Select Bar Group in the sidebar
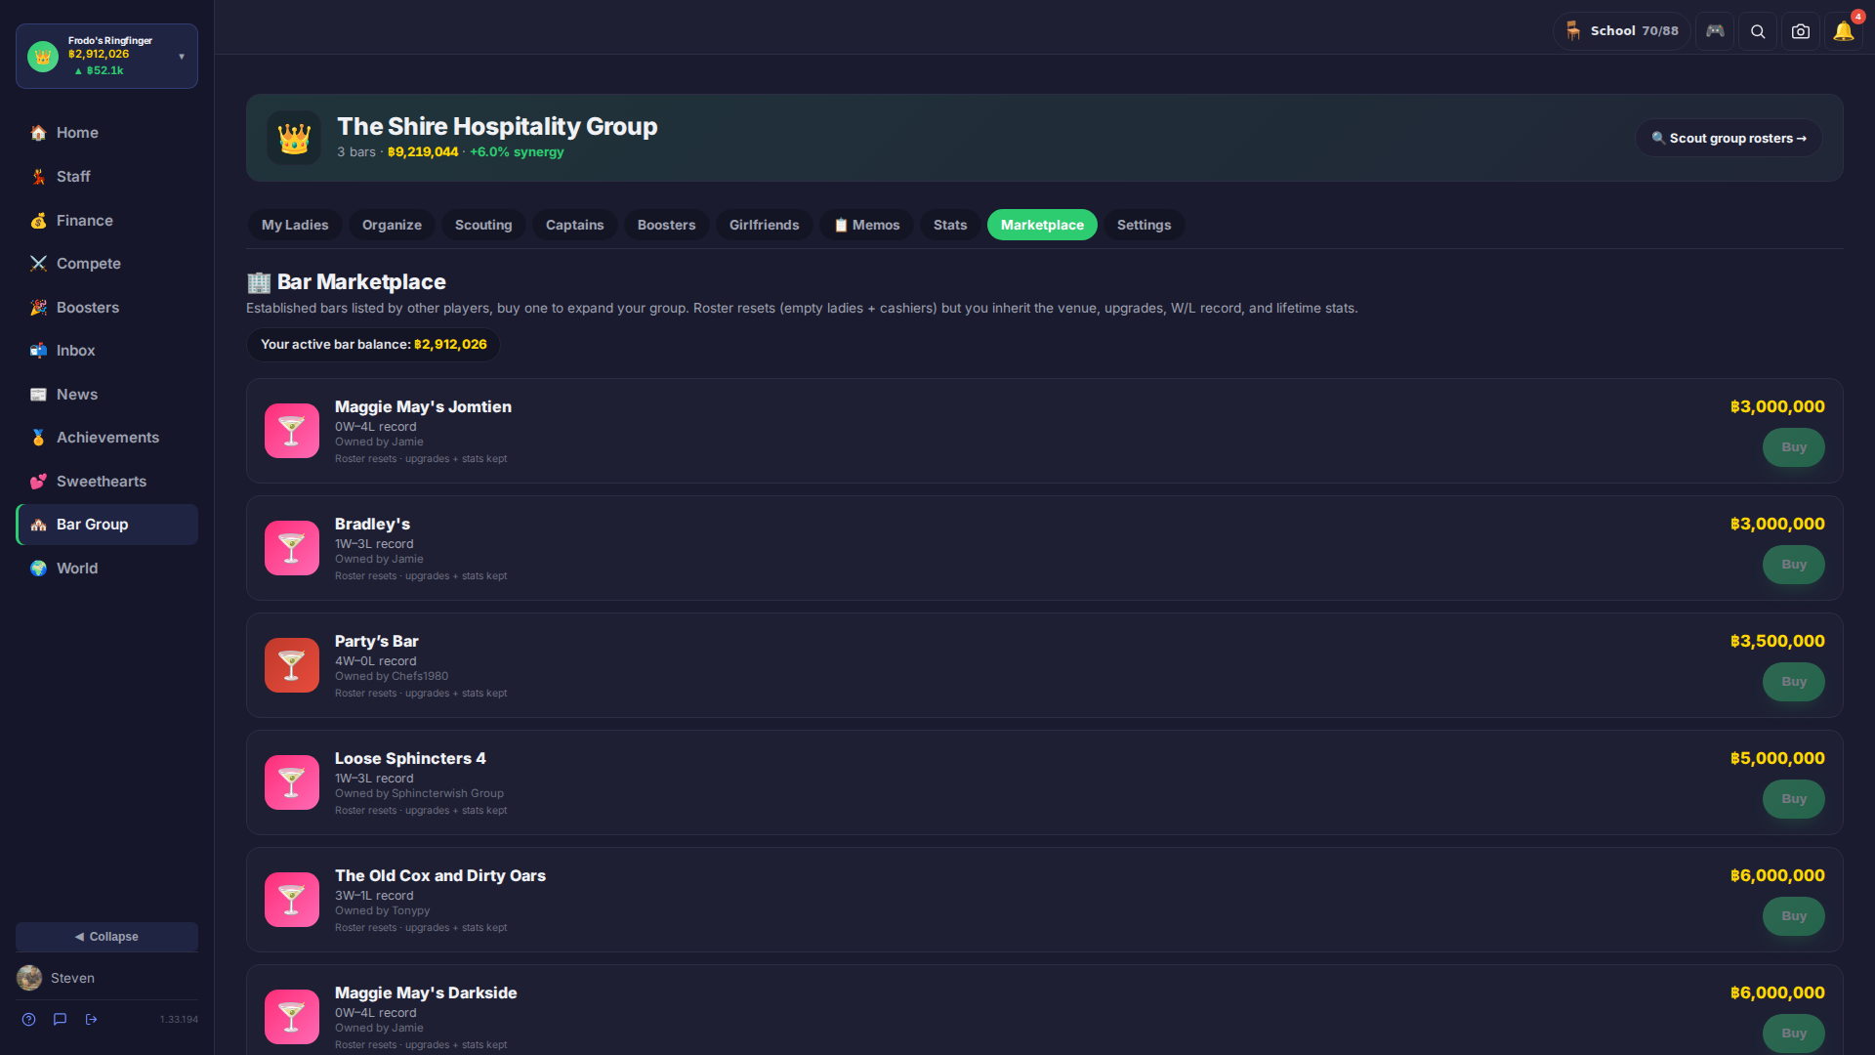The height and width of the screenshot is (1055, 1875). click(106, 525)
